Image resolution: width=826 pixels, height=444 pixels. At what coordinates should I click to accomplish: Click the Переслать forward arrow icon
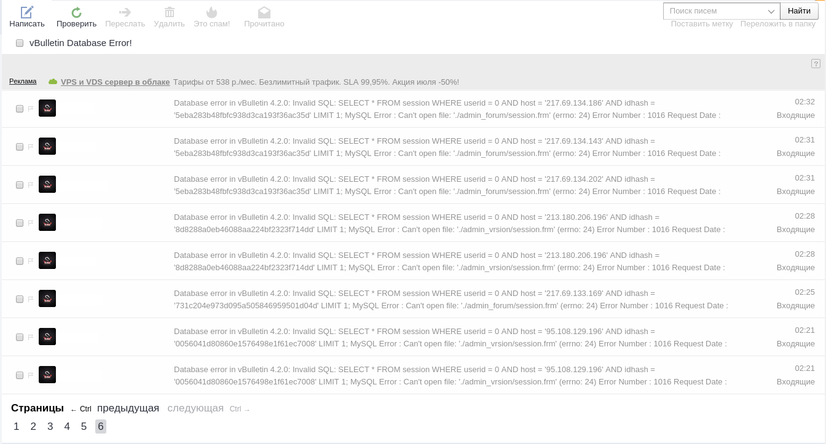coord(125,12)
